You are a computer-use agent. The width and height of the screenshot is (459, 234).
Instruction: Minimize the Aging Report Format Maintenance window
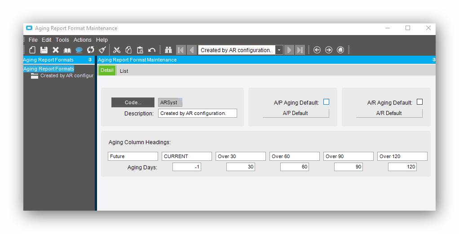pyautogui.click(x=388, y=28)
